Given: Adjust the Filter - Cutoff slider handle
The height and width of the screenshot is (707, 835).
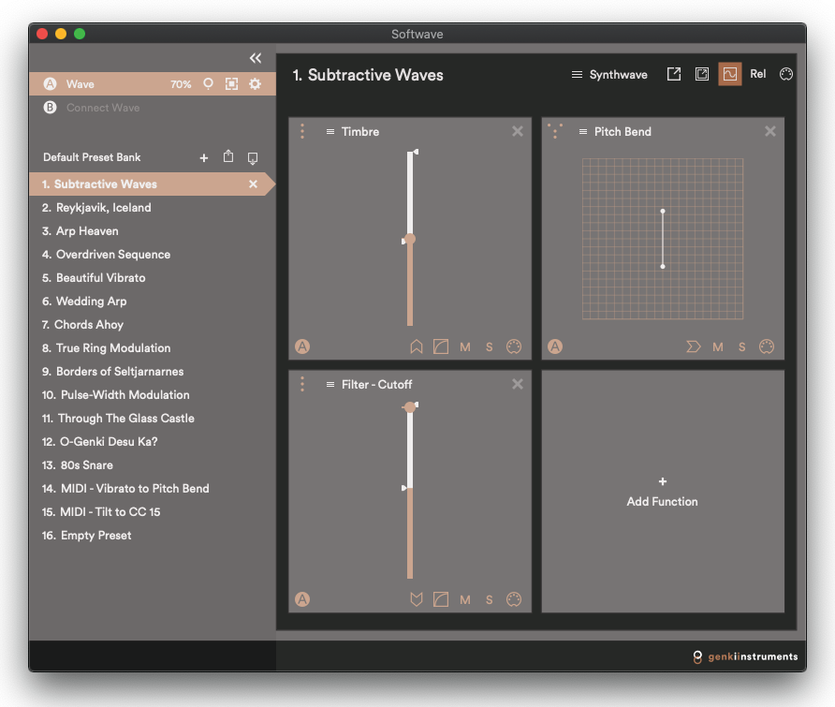Looking at the screenshot, I should [410, 407].
